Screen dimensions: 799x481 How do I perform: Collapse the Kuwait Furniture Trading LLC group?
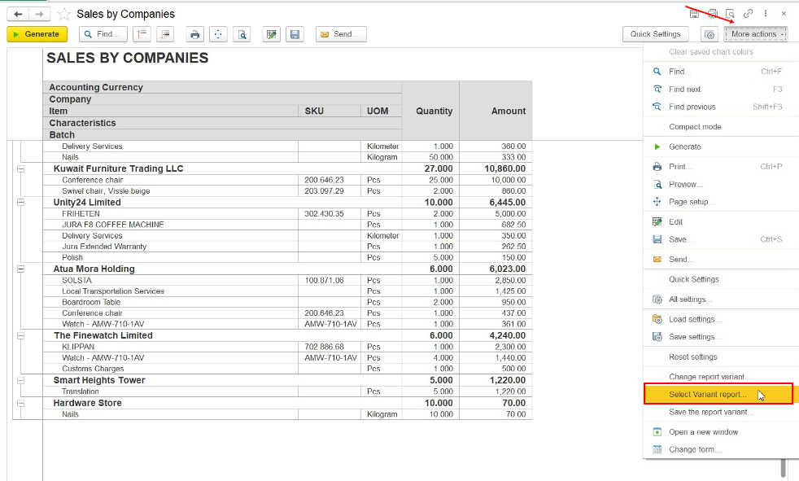pos(21,168)
